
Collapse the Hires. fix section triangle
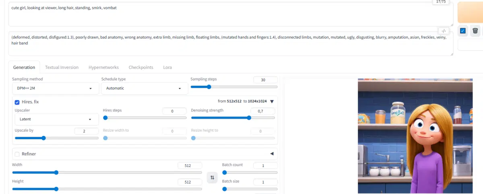coord(272,102)
